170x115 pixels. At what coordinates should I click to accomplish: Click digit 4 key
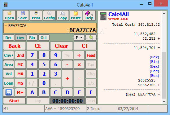(x=32, y=64)
